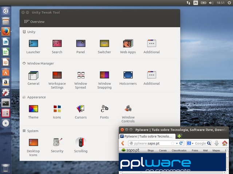Image resolution: width=233 pixels, height=174 pixels.
Task: Open the battery indicator menu
Action: [204, 3]
